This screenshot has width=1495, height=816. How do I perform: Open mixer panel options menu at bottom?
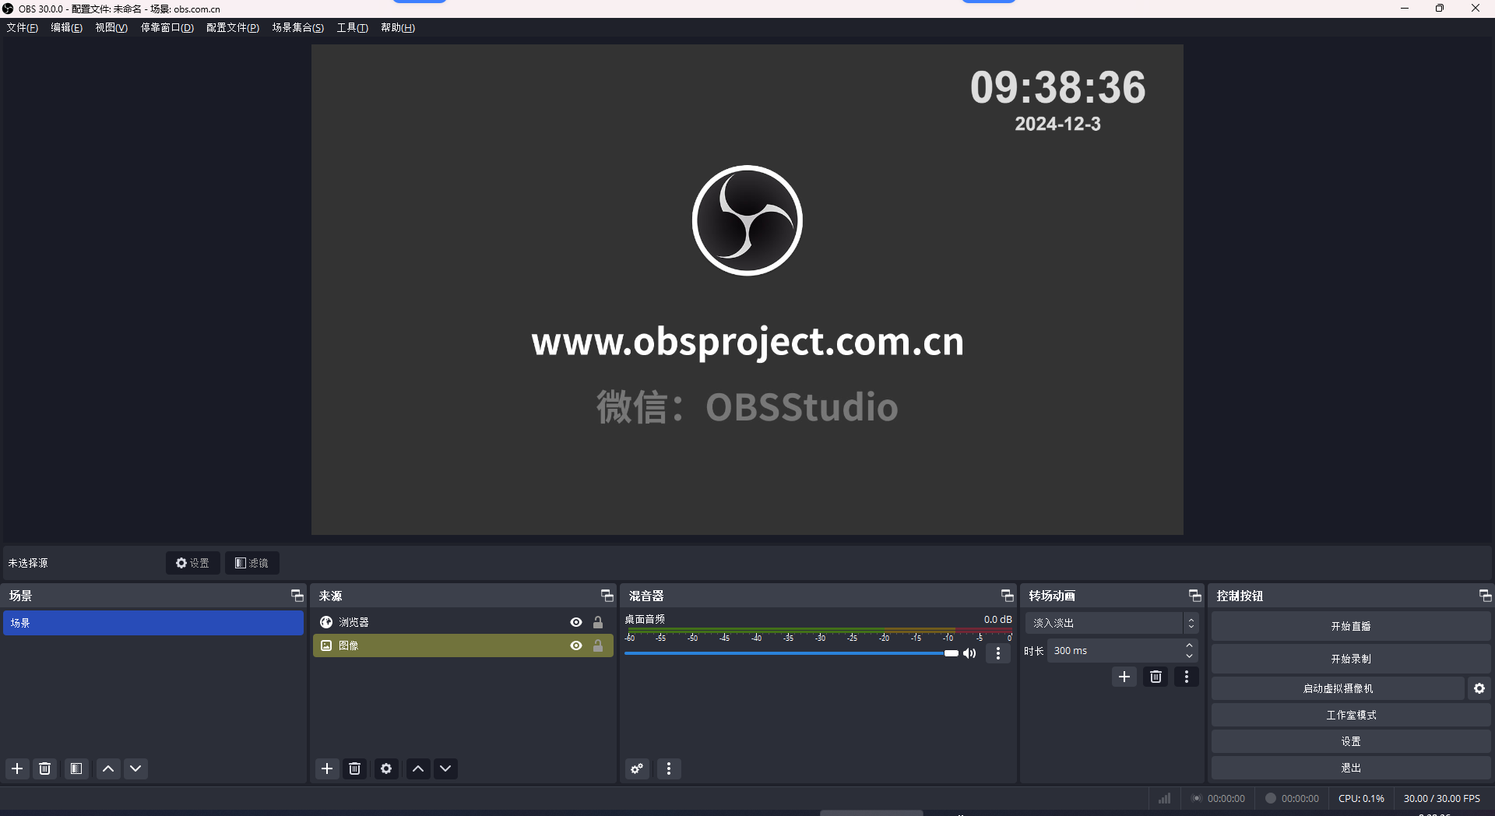point(669,769)
